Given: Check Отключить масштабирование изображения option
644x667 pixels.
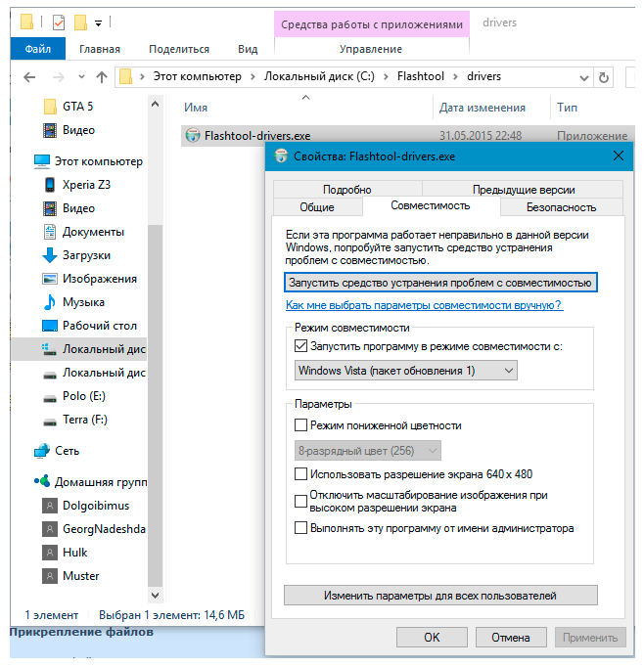Looking at the screenshot, I should [300, 501].
